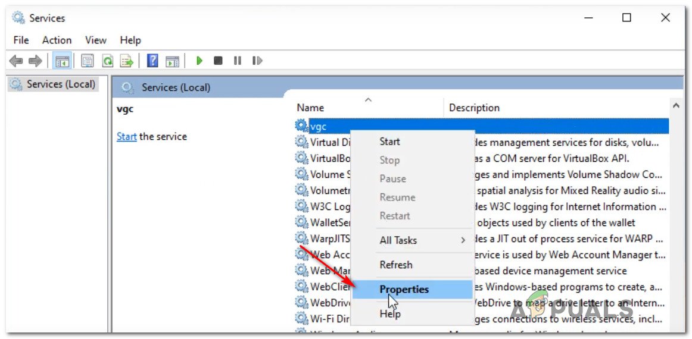Choose Properties from the context menu
This screenshot has height=339, width=692.
(404, 290)
